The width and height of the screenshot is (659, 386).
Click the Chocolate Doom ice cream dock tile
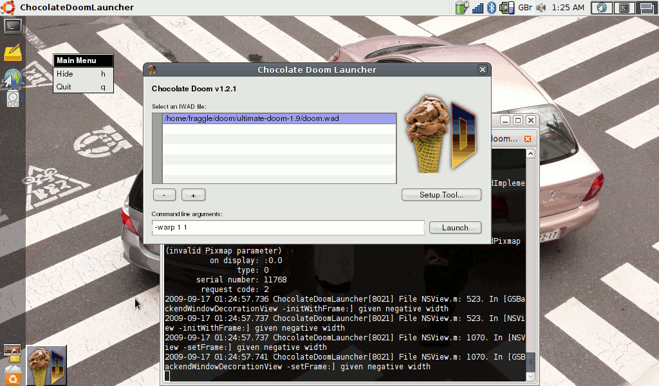click(x=46, y=365)
